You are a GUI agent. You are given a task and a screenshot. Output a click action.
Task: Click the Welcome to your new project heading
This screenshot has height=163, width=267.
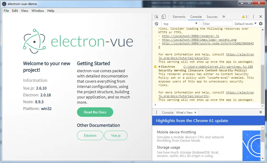[47, 67]
